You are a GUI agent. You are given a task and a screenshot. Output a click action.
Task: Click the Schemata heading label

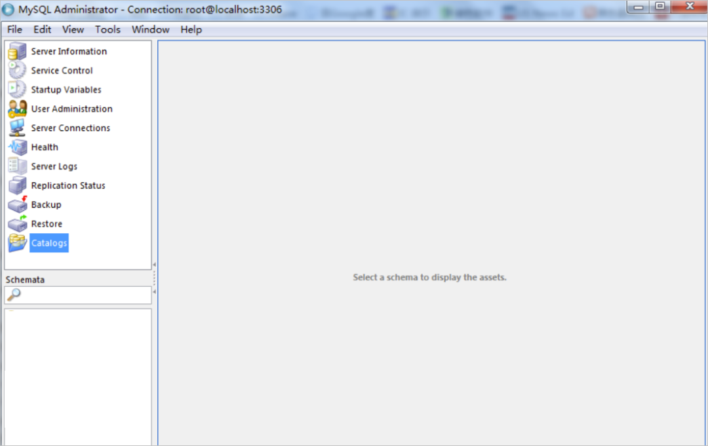[25, 280]
